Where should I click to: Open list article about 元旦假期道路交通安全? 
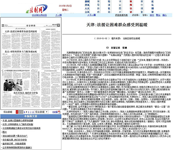coord(21,128)
